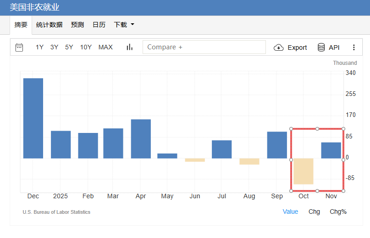Switch to the 摘要 tab

point(21,25)
